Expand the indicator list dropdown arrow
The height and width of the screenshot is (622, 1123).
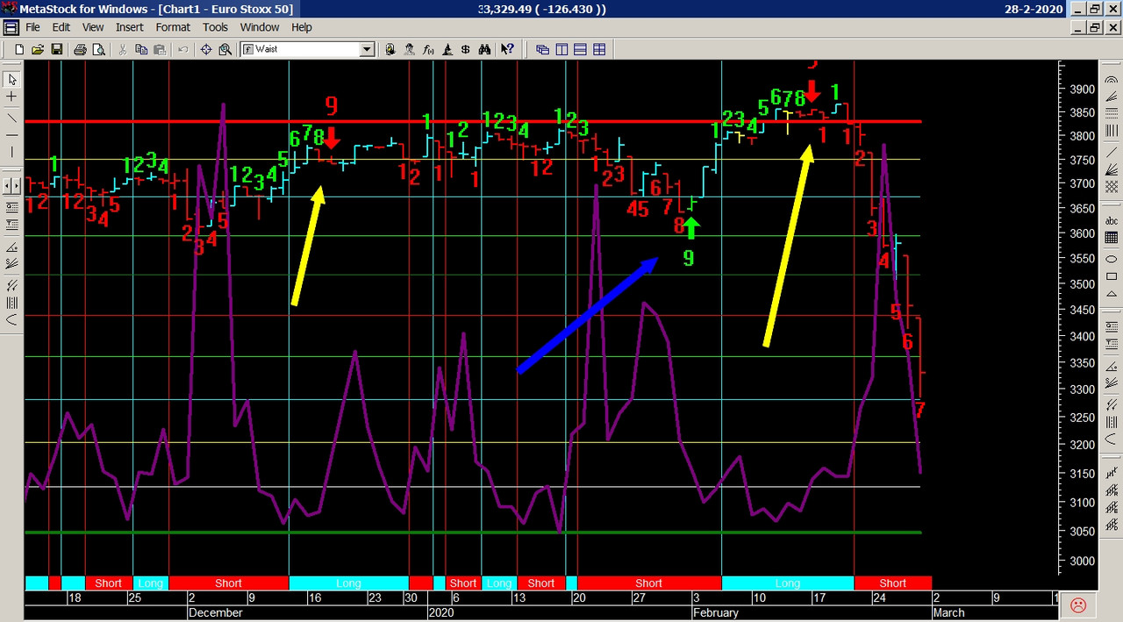368,49
